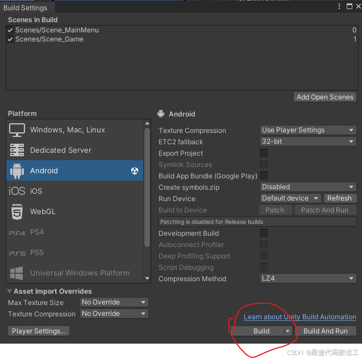This screenshot has width=362, height=359.
Task: Select the Scenes/Scene_Game scene row
Action: point(182,39)
